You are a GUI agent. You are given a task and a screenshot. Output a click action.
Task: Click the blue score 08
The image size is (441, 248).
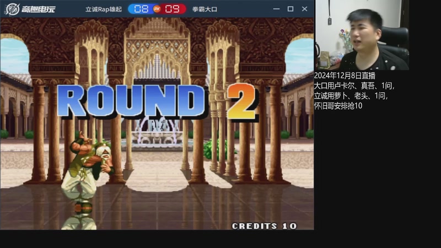click(141, 9)
